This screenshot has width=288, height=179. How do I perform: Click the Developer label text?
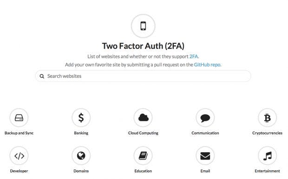click(x=19, y=171)
